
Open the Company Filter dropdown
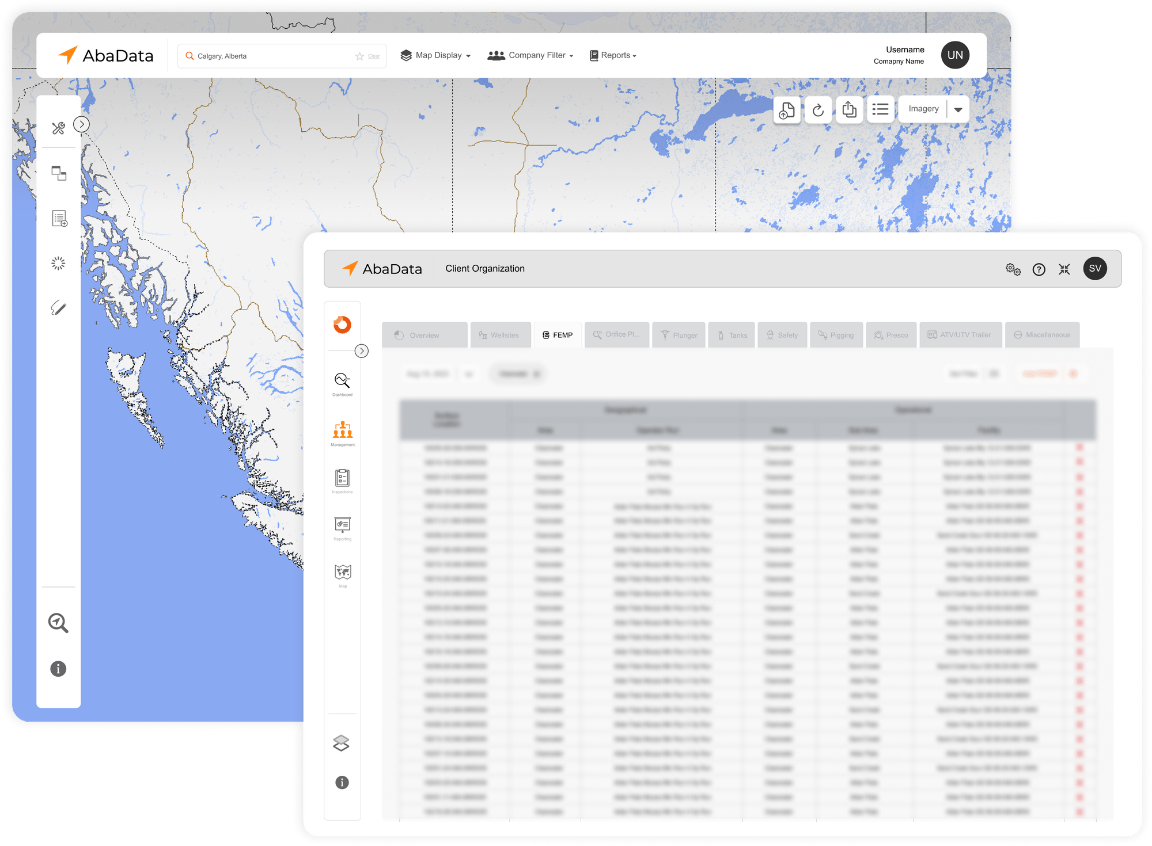[530, 55]
